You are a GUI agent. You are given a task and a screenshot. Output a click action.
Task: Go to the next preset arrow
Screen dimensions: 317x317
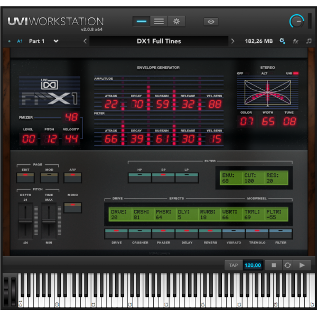(232, 41)
